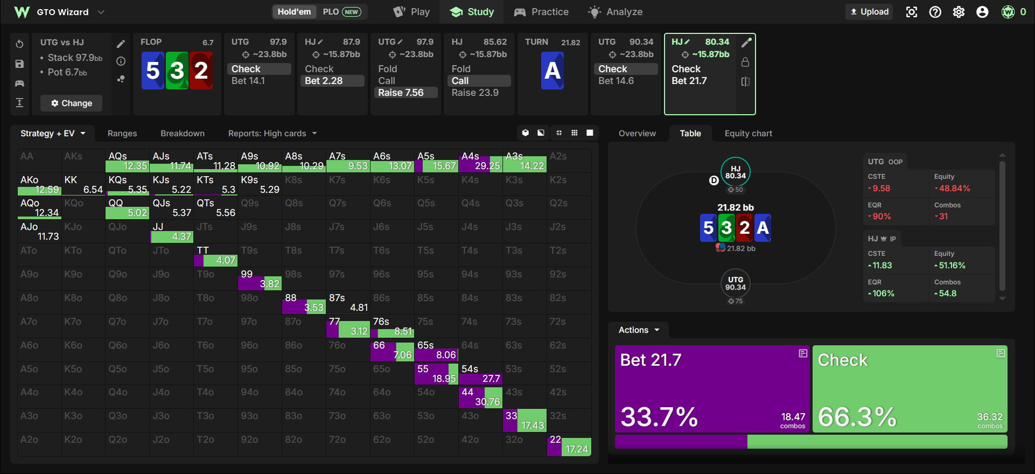This screenshot has height=474, width=1035.
Task: Click the save floppy disk icon
Action: pyautogui.click(x=19, y=64)
